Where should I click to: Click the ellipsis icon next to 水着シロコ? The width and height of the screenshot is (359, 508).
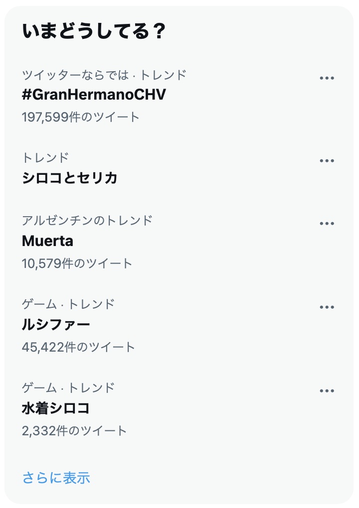click(x=327, y=391)
